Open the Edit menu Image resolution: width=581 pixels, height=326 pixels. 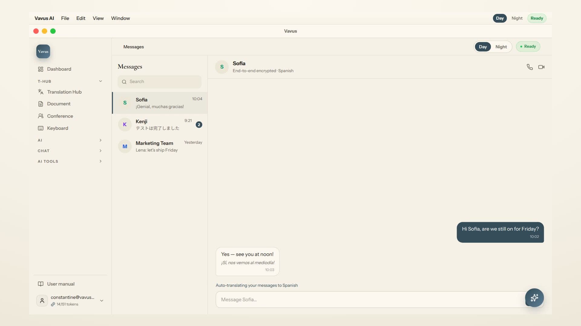[x=81, y=18]
